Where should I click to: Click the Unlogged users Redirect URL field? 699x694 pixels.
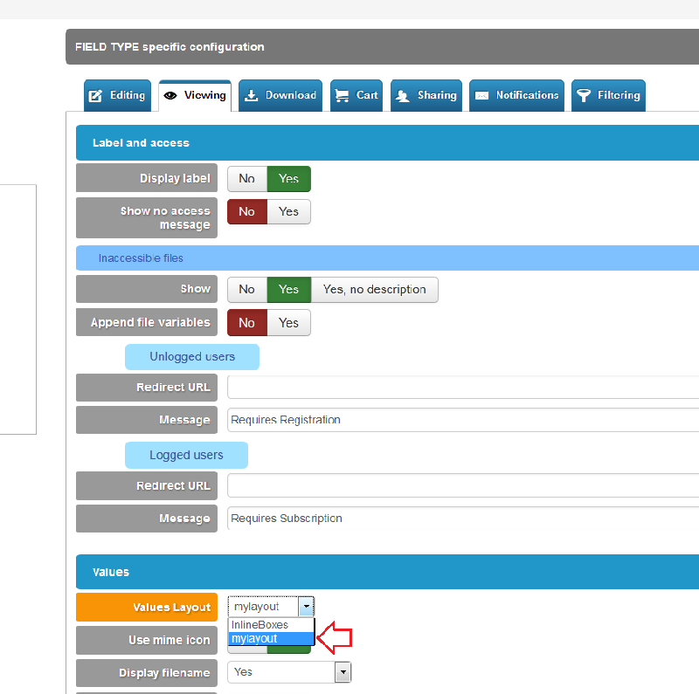point(463,388)
